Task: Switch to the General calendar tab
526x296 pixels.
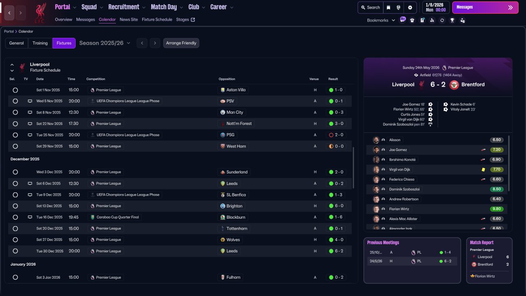Action: (16, 43)
